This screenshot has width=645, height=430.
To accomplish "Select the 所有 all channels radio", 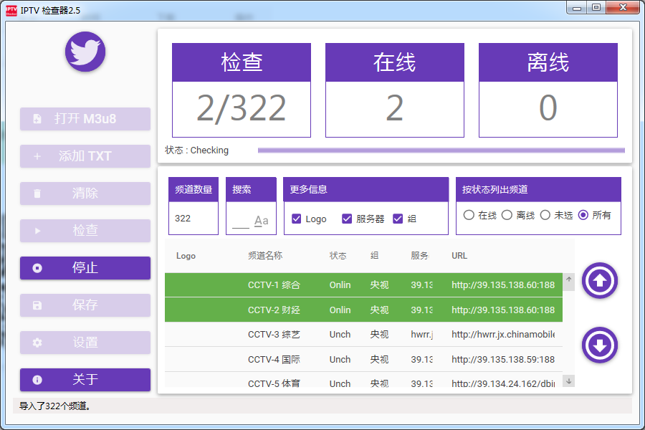I will click(583, 215).
